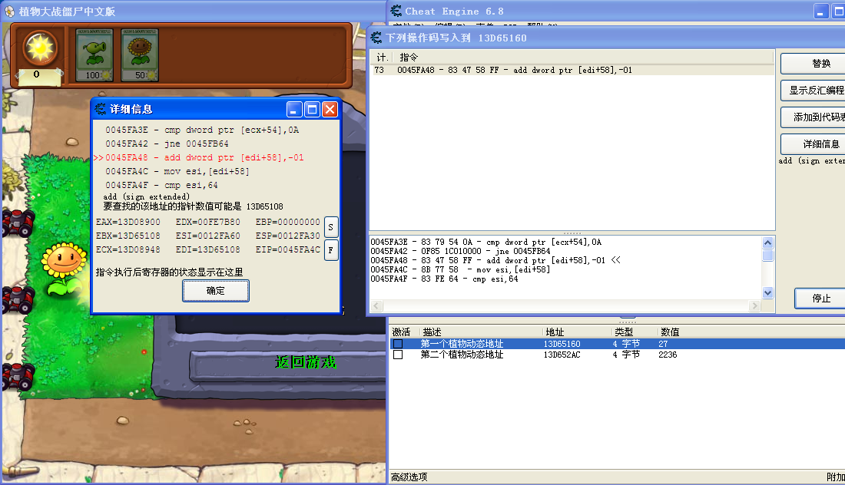Viewport: 845px width, 485px height.
Task: Click the right arrow of the horizontal scrollbar
Action: point(754,305)
